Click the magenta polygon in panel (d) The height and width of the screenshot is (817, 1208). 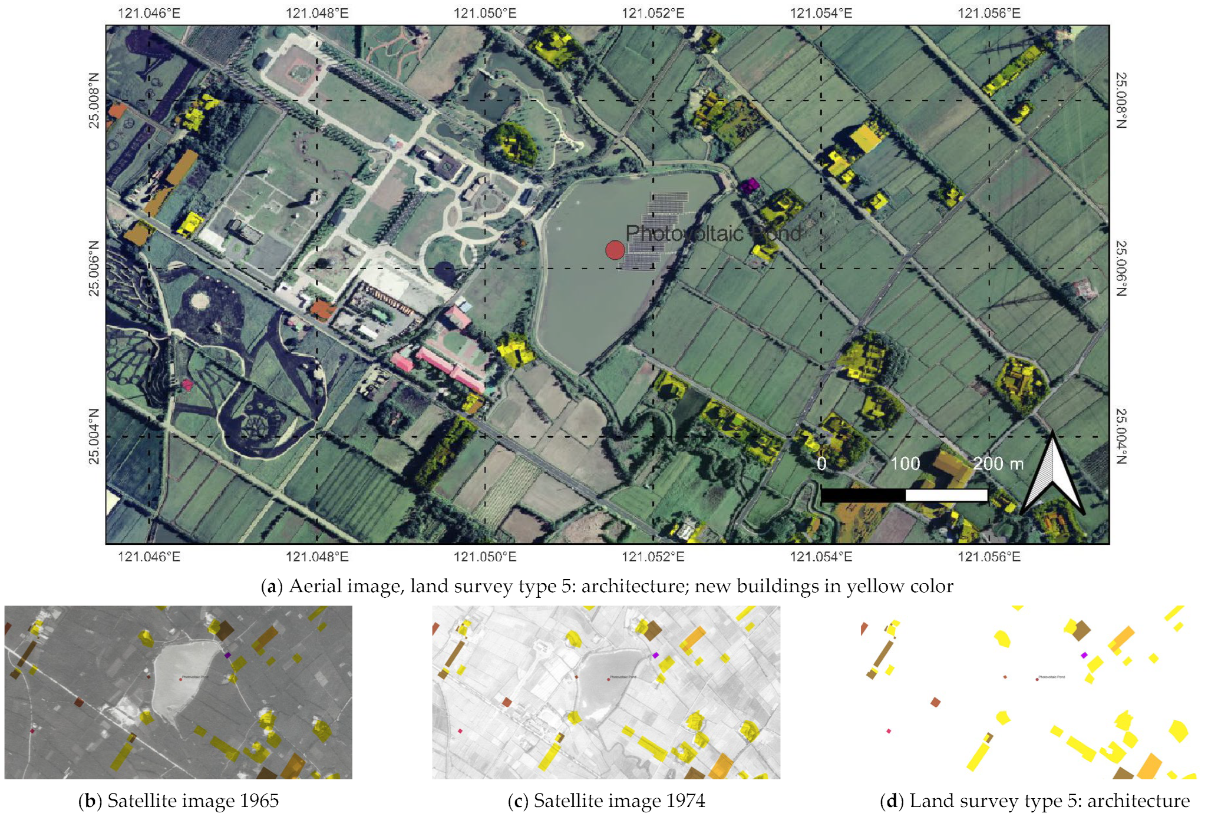[1084, 655]
